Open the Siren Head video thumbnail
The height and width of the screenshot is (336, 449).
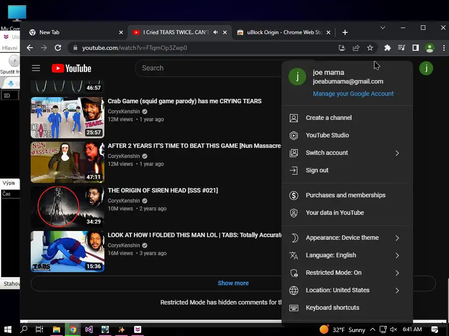pyautogui.click(x=68, y=207)
